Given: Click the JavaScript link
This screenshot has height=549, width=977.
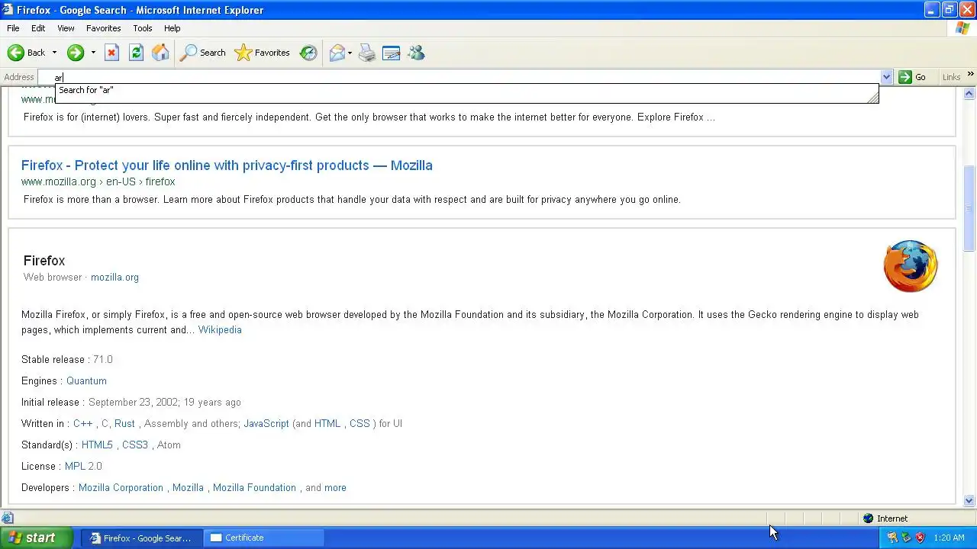Looking at the screenshot, I should tap(266, 424).
